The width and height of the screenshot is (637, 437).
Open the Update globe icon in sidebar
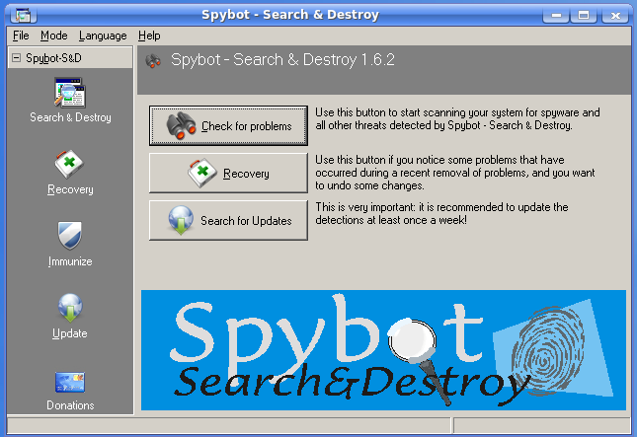click(x=70, y=308)
